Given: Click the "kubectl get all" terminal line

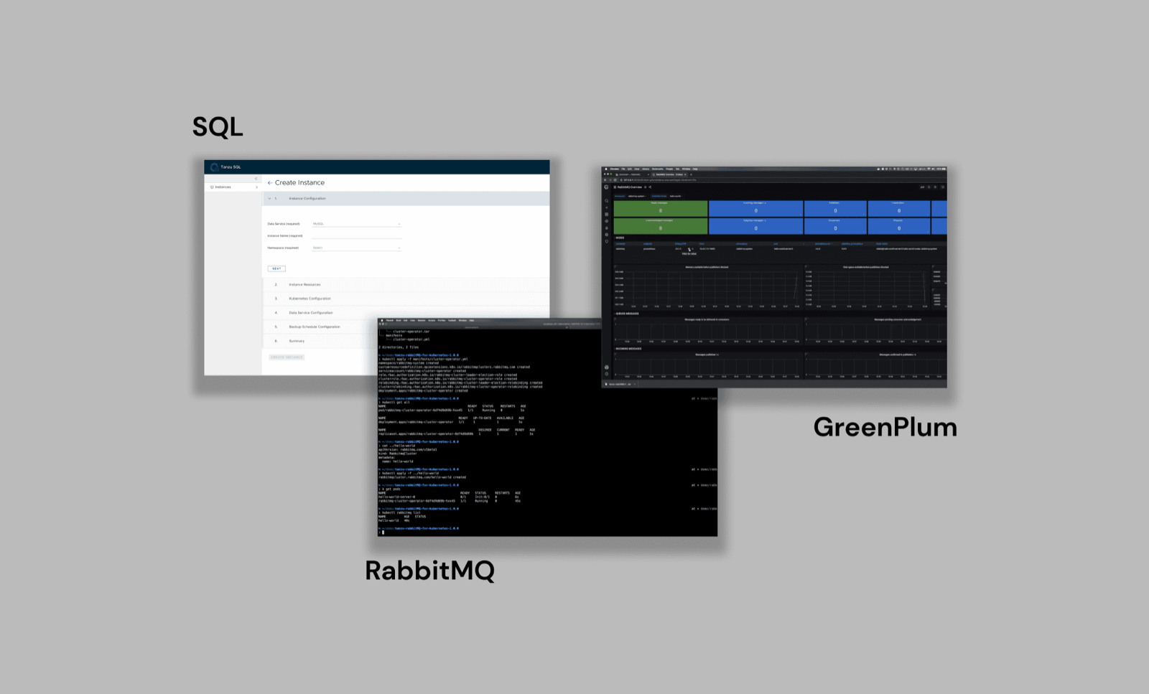Looking at the screenshot, I should pyautogui.click(x=394, y=403).
